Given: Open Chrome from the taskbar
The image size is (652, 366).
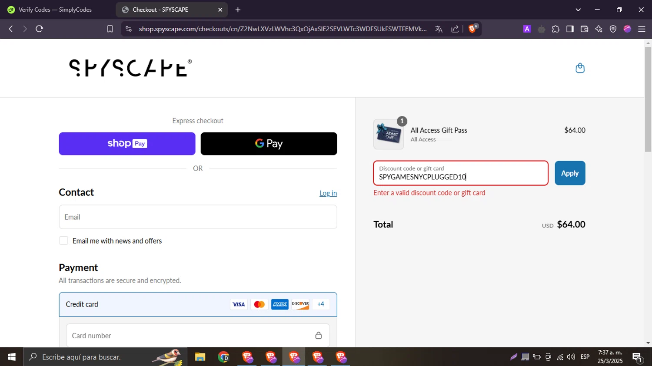Looking at the screenshot, I should (223, 357).
